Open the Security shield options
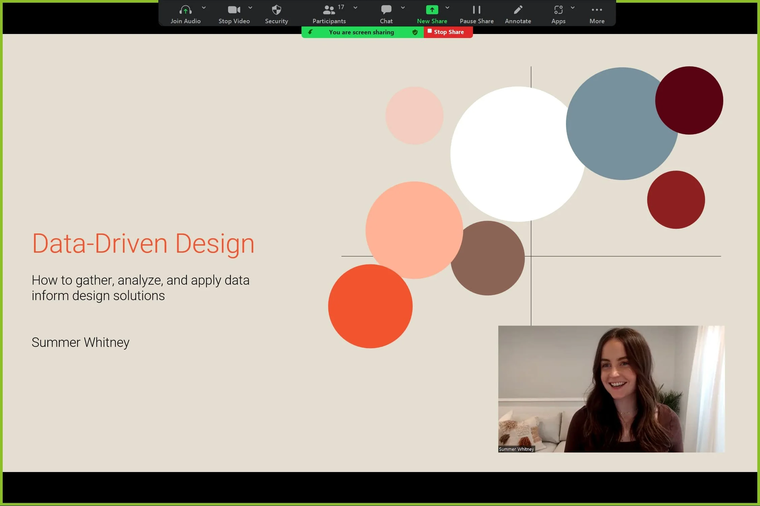This screenshot has width=760, height=506. [276, 10]
